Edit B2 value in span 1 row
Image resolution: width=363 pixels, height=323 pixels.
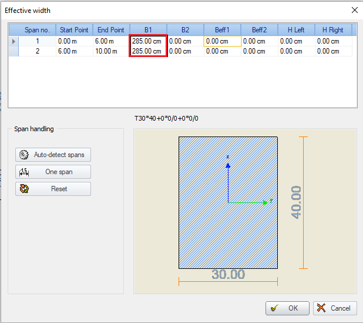pos(186,41)
